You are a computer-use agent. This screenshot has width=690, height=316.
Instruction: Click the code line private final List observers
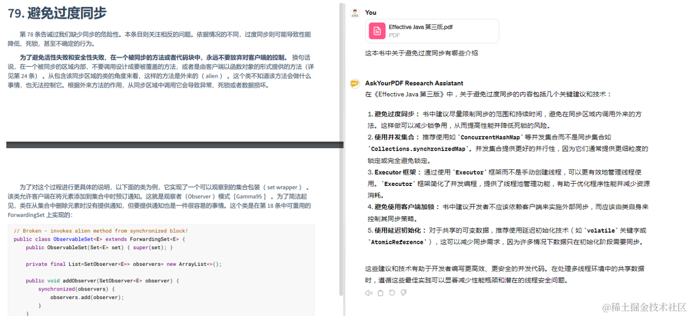124,264
